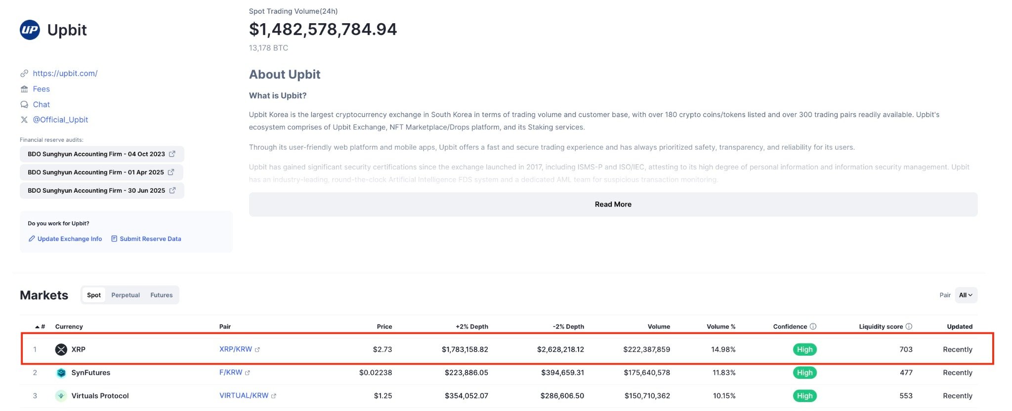This screenshot has height=411, width=1012.
Task: Click external link icon for 04 Oct 2023 audit
Action: pyautogui.click(x=172, y=154)
